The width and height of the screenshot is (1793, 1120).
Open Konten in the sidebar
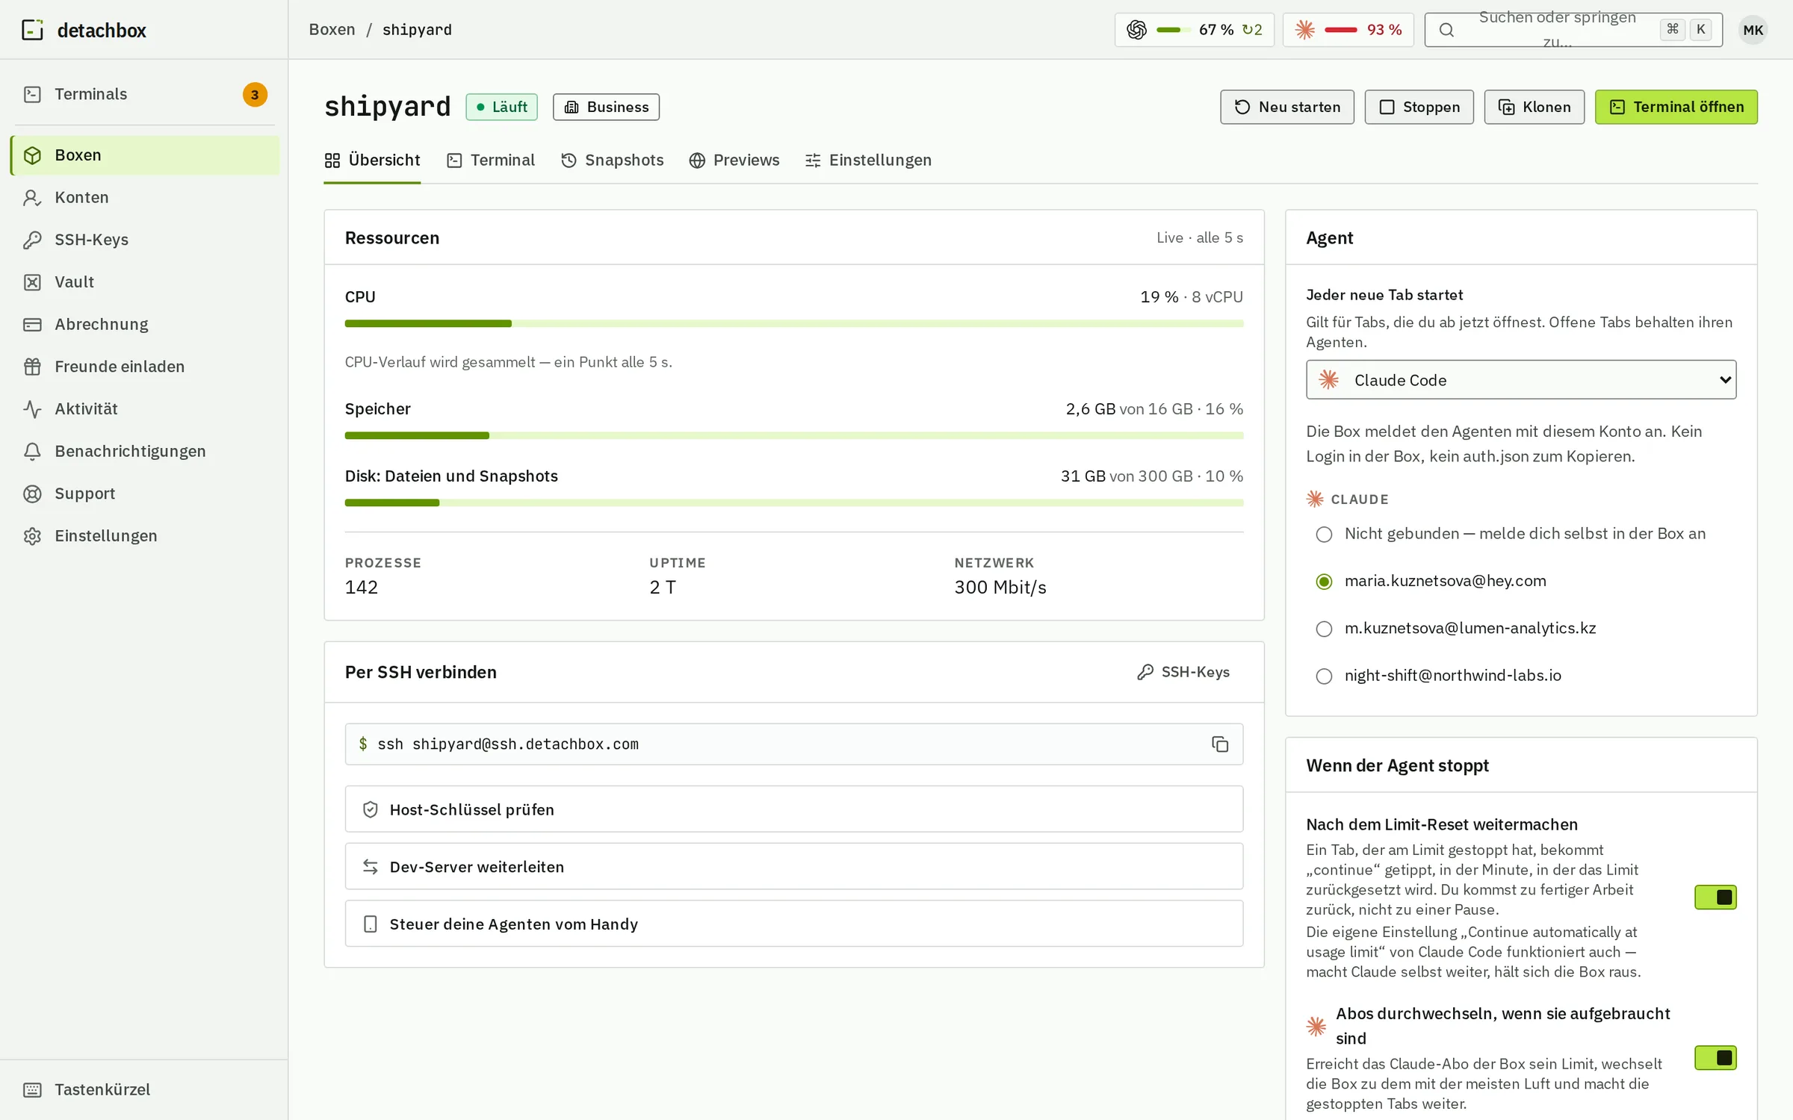click(x=145, y=197)
